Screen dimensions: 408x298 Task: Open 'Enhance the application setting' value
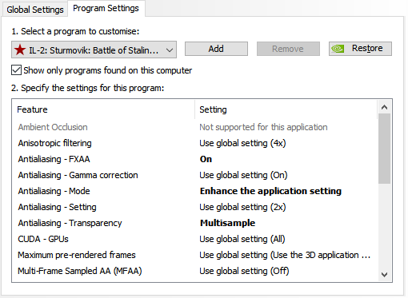tap(270, 191)
